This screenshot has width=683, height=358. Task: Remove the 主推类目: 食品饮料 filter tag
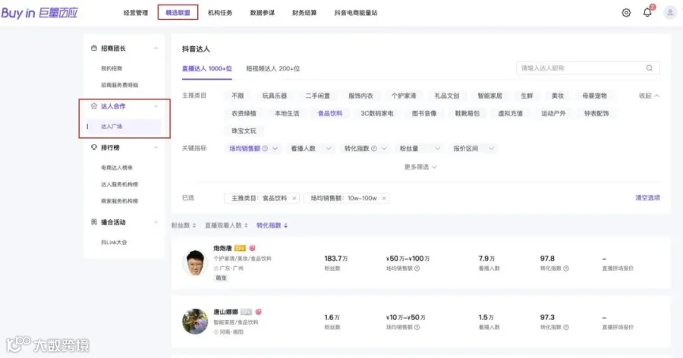tap(294, 198)
